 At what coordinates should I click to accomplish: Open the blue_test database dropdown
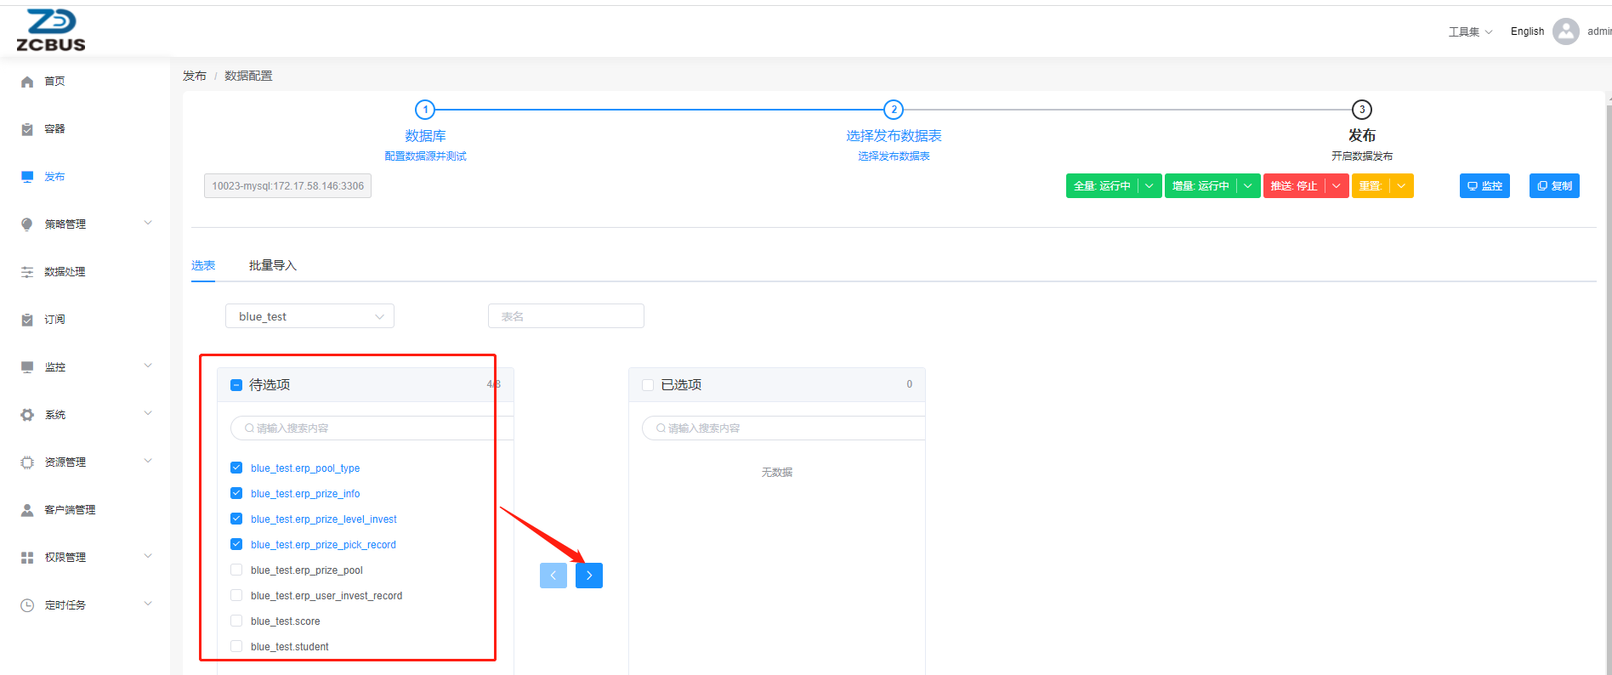click(x=309, y=316)
